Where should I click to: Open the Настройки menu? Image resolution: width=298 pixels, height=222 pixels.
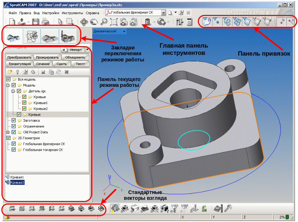(51, 13)
